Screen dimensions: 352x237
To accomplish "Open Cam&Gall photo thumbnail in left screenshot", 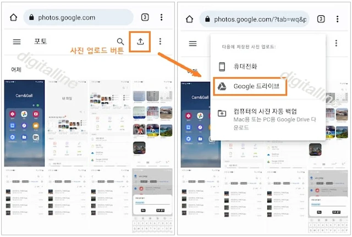I will tap(24, 123).
